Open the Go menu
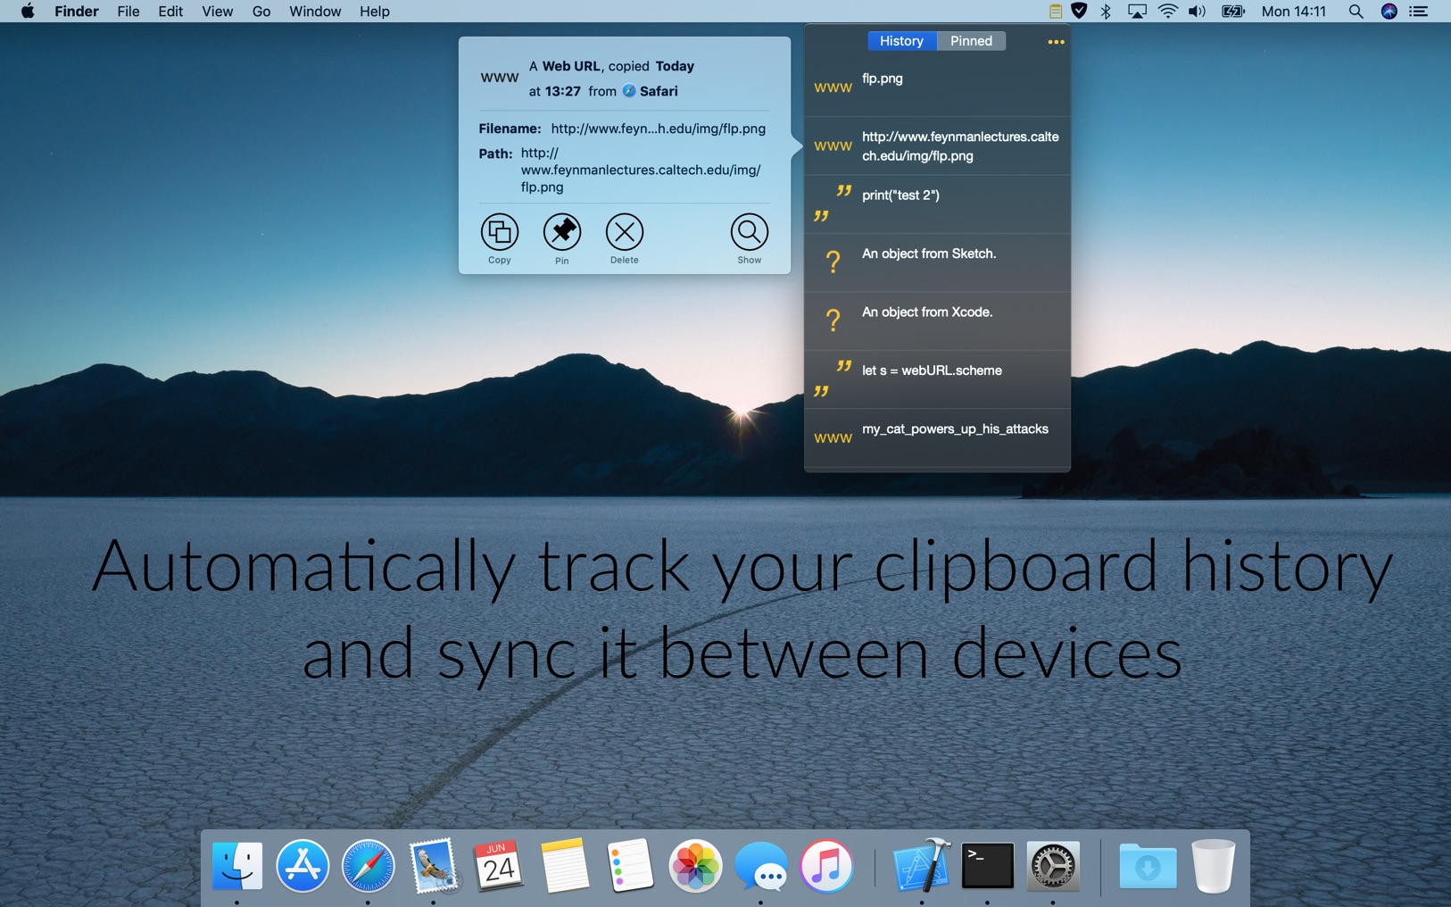Image resolution: width=1451 pixels, height=907 pixels. tap(261, 12)
